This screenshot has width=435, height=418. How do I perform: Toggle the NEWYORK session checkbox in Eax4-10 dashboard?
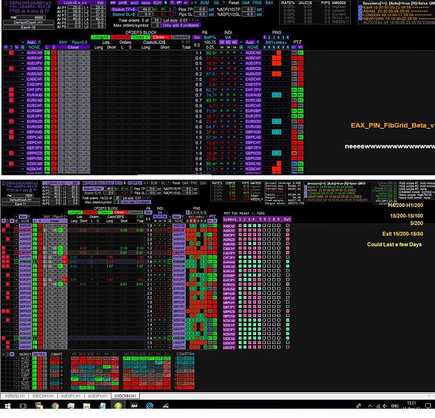click(361, 19)
